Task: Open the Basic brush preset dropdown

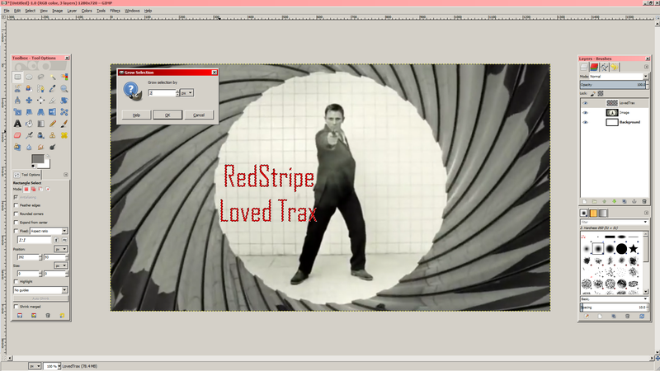Action: tap(614, 298)
